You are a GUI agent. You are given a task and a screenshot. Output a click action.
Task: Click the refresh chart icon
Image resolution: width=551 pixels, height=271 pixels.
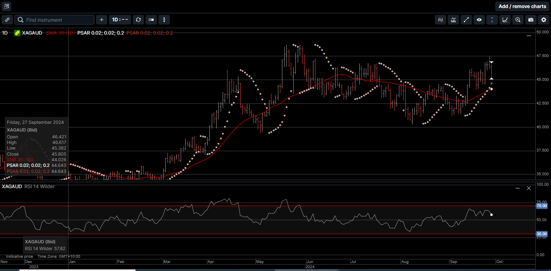[x=138, y=20]
